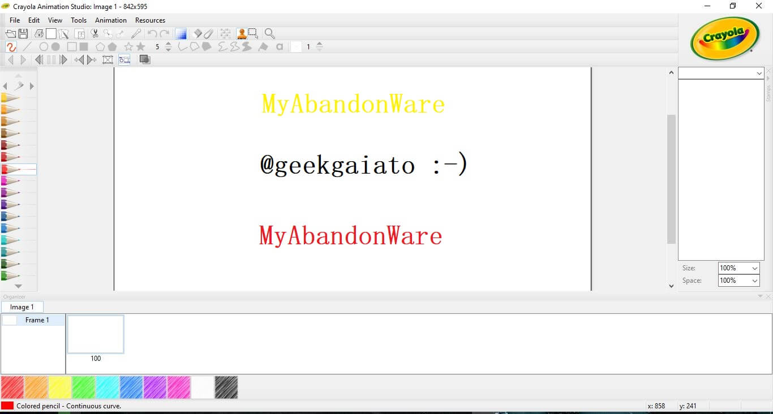This screenshot has width=773, height=414.
Task: Click the pause animation button
Action: pyautogui.click(x=51, y=60)
